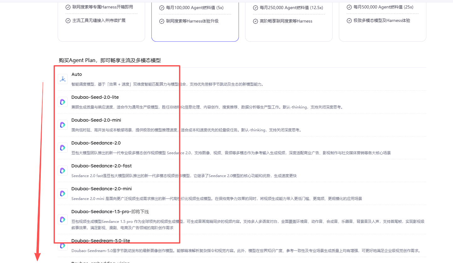Screen dimensions: 453x263
Task: Click description starting 豆包大模型团队推出的新一代专业级
Action: [x=231, y=153]
